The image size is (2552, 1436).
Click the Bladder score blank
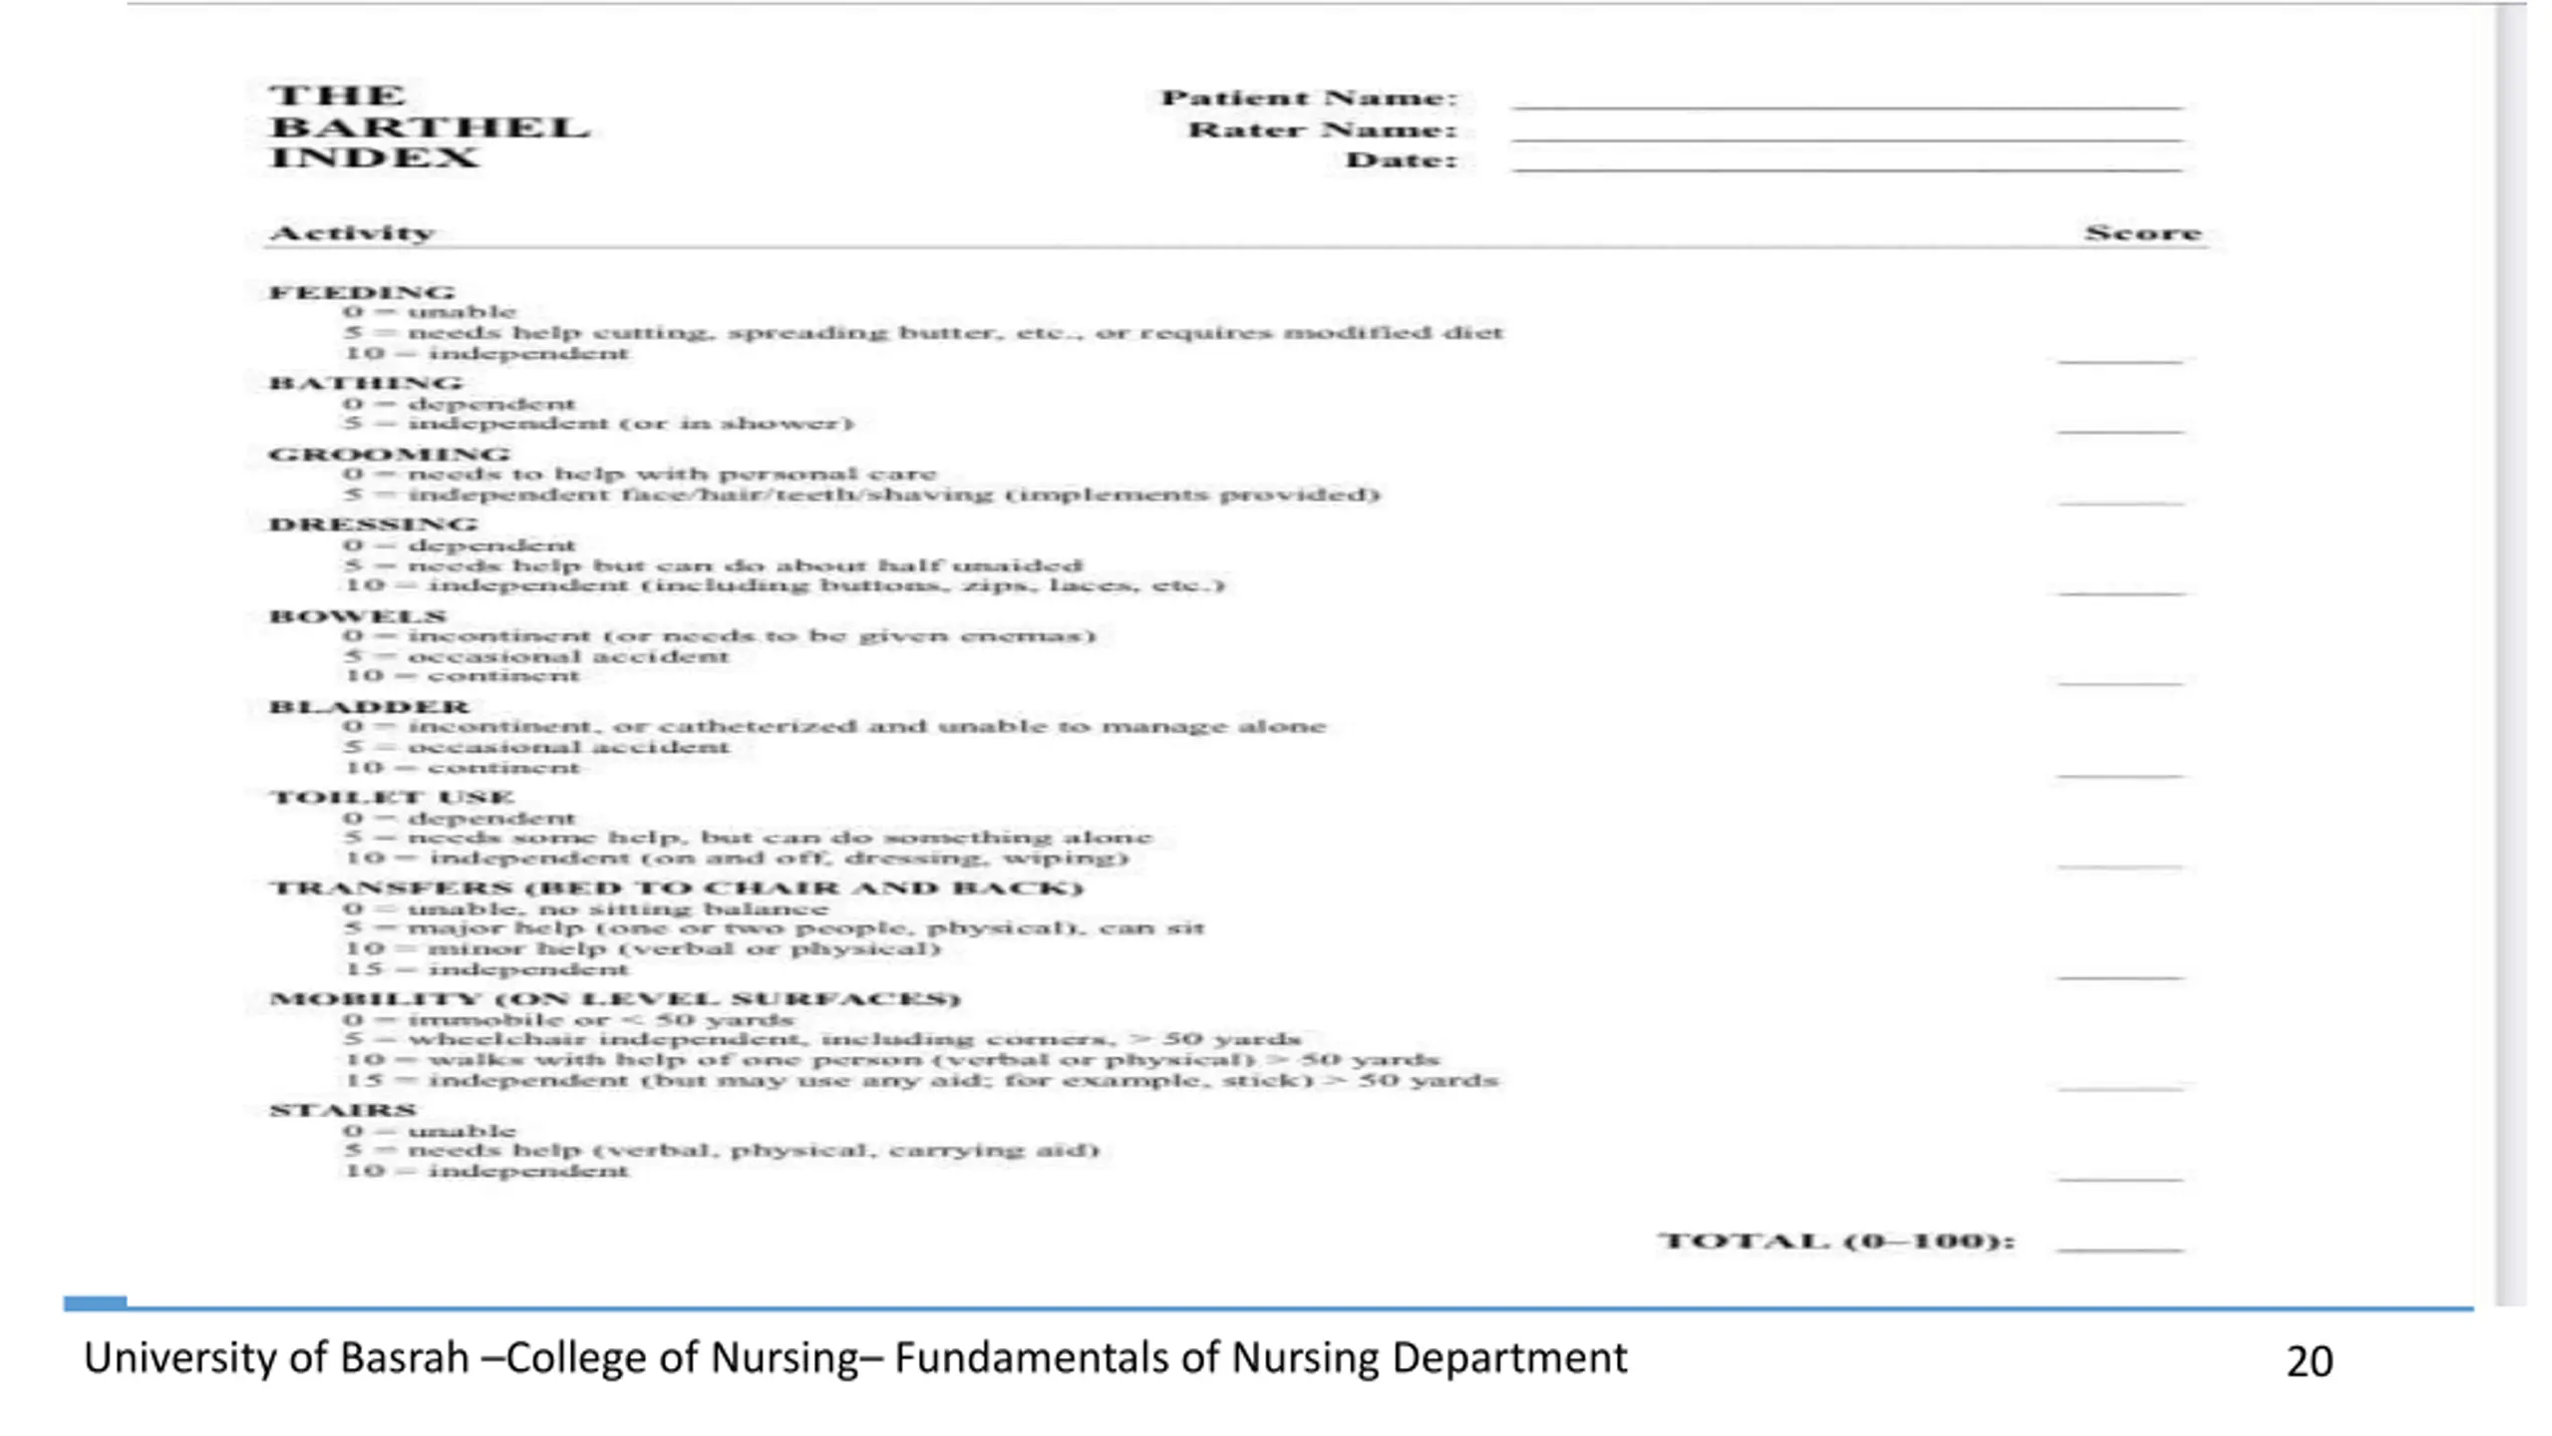coord(2120,775)
